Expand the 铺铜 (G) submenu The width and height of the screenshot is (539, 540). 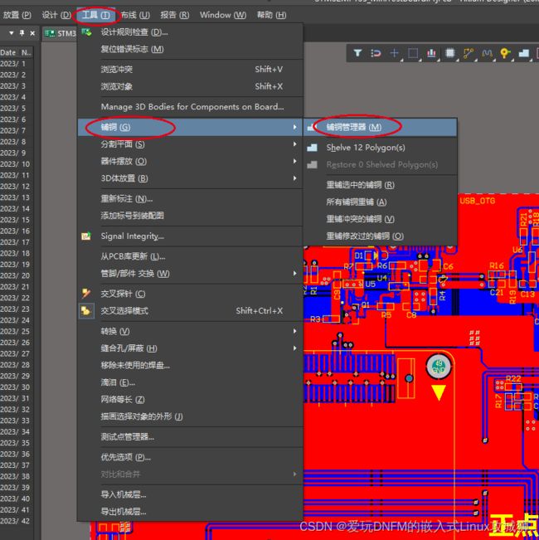click(191, 127)
